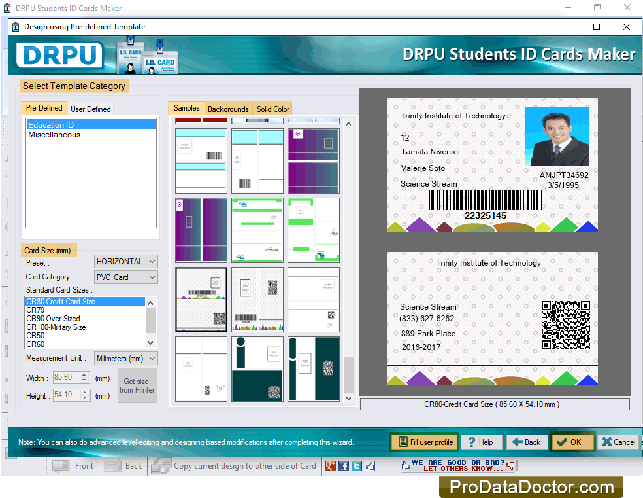Go Back in the wizard footer
643x498 pixels.
point(527,442)
